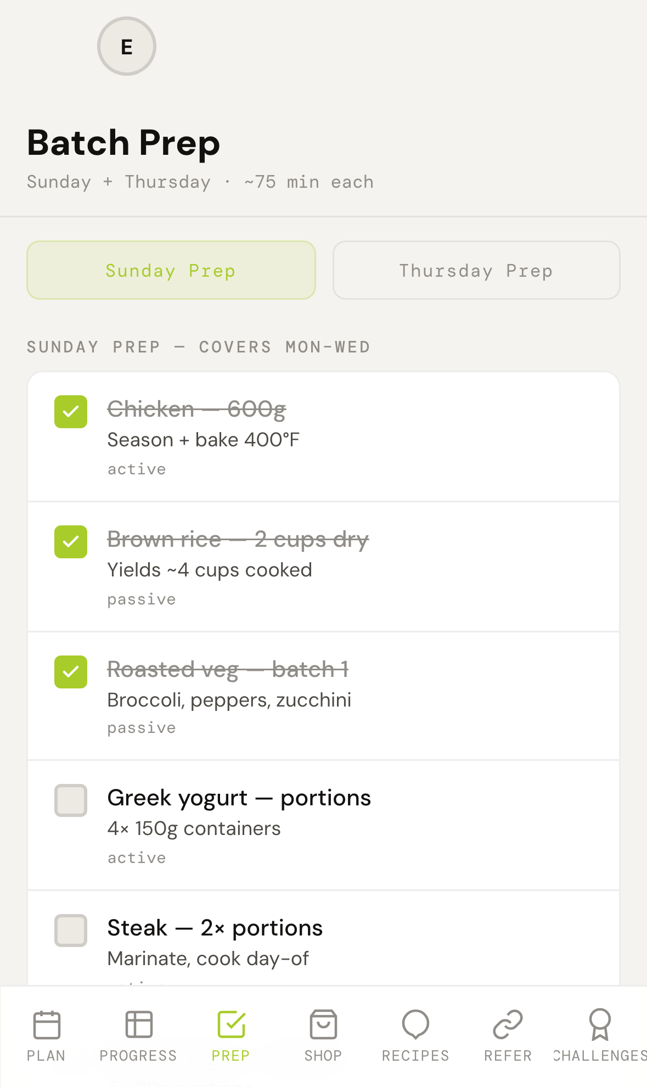Click the Sunday Prep covers Mon-Wed header
Screen dimensions: 647x1087
[x=199, y=346]
